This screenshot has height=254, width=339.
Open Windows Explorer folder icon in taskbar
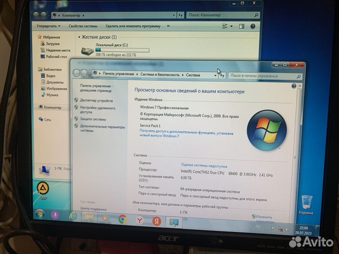pyautogui.click(x=89, y=217)
